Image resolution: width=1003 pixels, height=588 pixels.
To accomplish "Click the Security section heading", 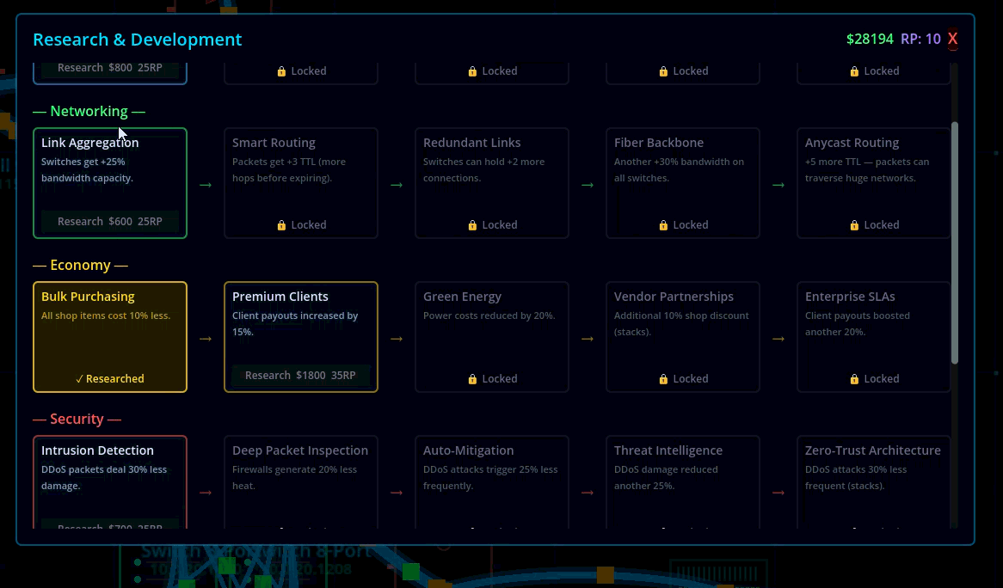I will tap(77, 420).
